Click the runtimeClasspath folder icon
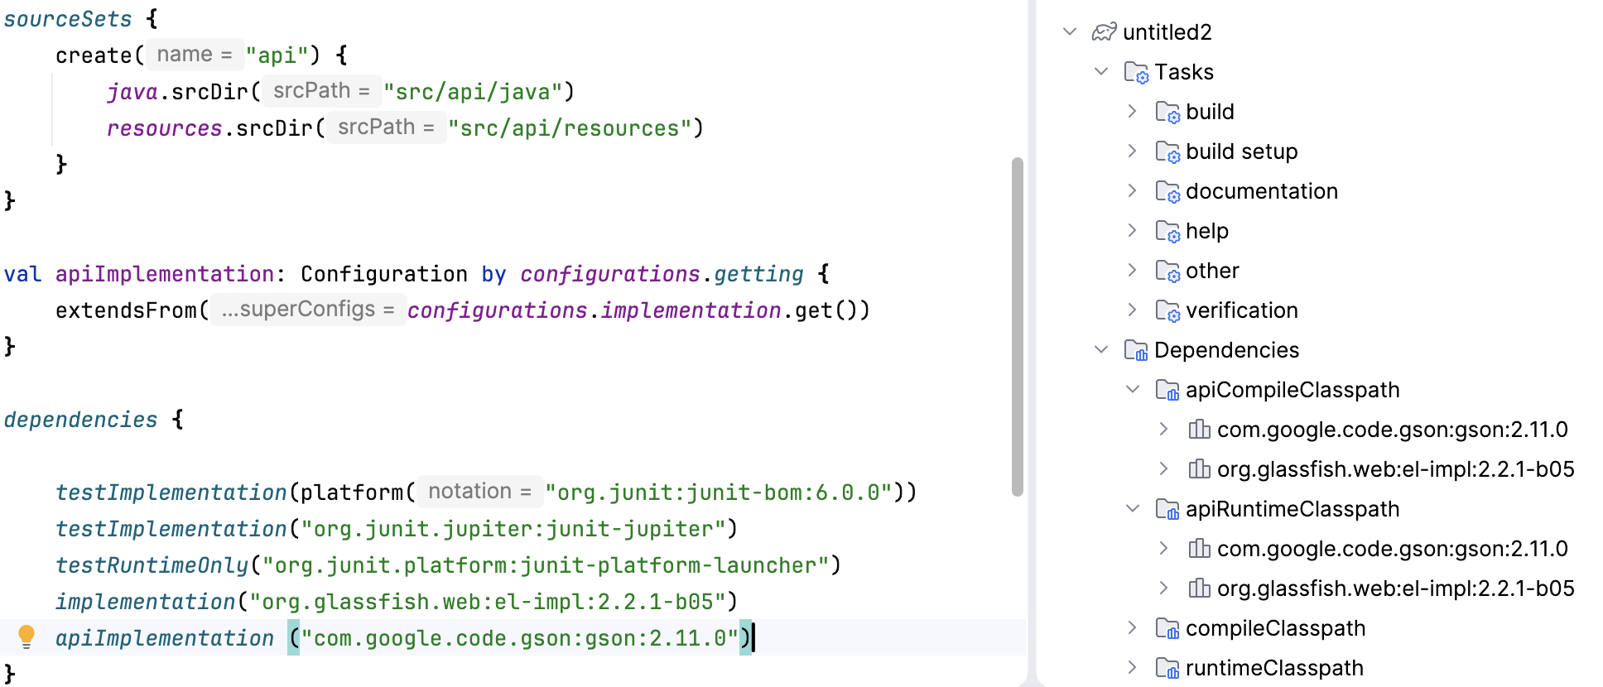 (x=1167, y=668)
